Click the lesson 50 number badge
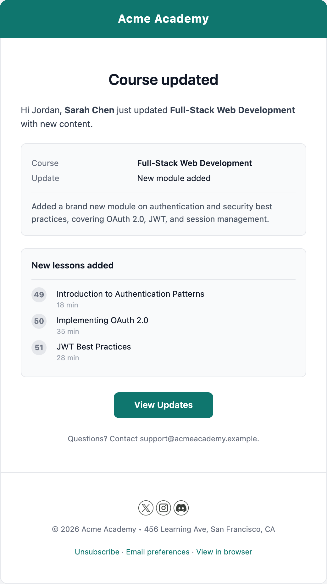Image resolution: width=327 pixels, height=584 pixels. [39, 321]
